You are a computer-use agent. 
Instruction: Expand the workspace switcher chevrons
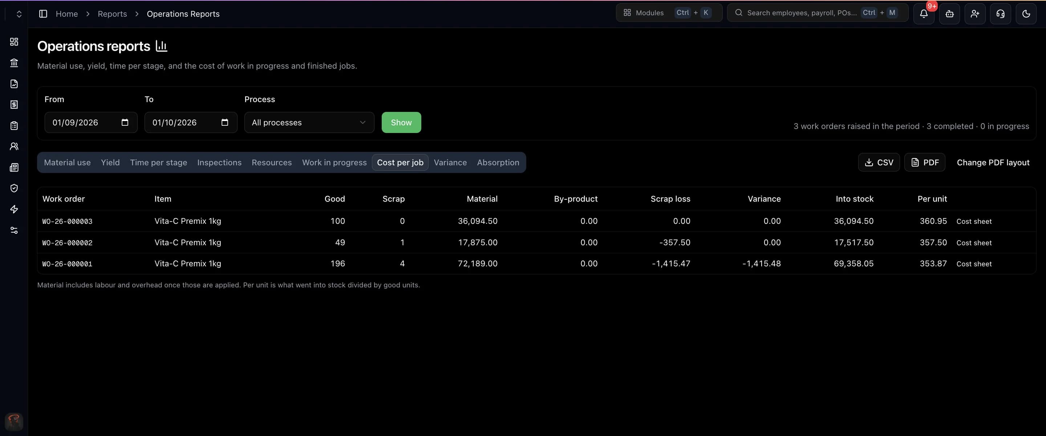click(x=19, y=14)
